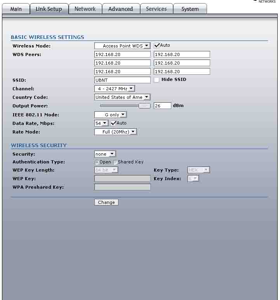Select the Shared Key authentication radio button
Viewport: 280px width, 300px height.
pos(115,162)
